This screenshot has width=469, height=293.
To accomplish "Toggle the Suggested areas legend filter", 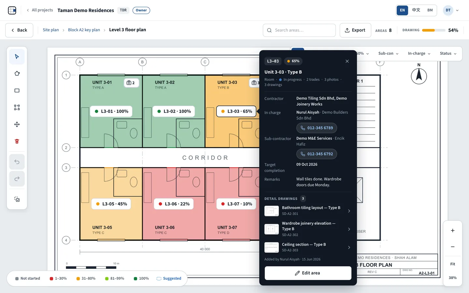I will [169, 279].
